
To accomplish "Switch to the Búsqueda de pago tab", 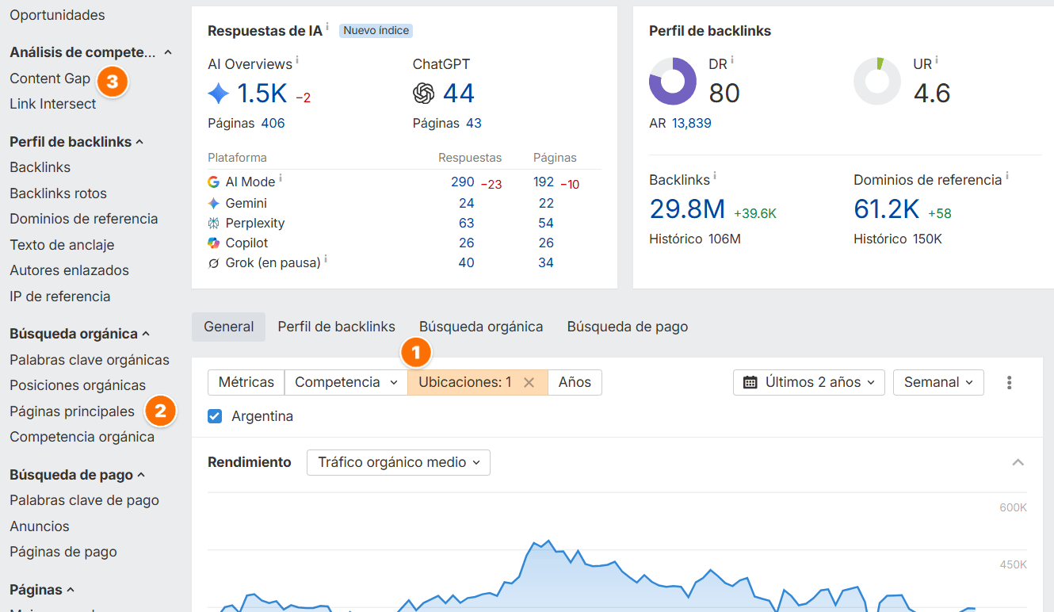I will point(628,327).
